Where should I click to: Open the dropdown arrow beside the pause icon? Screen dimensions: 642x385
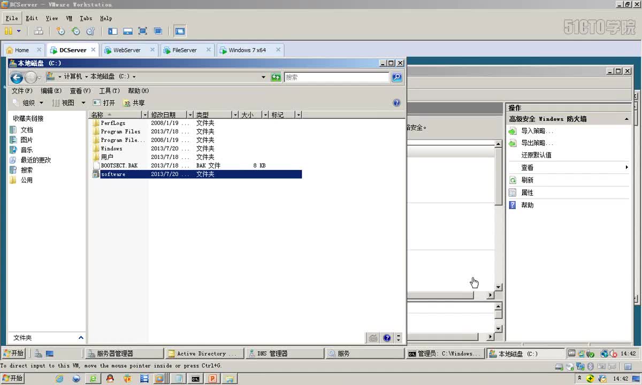pyautogui.click(x=19, y=31)
